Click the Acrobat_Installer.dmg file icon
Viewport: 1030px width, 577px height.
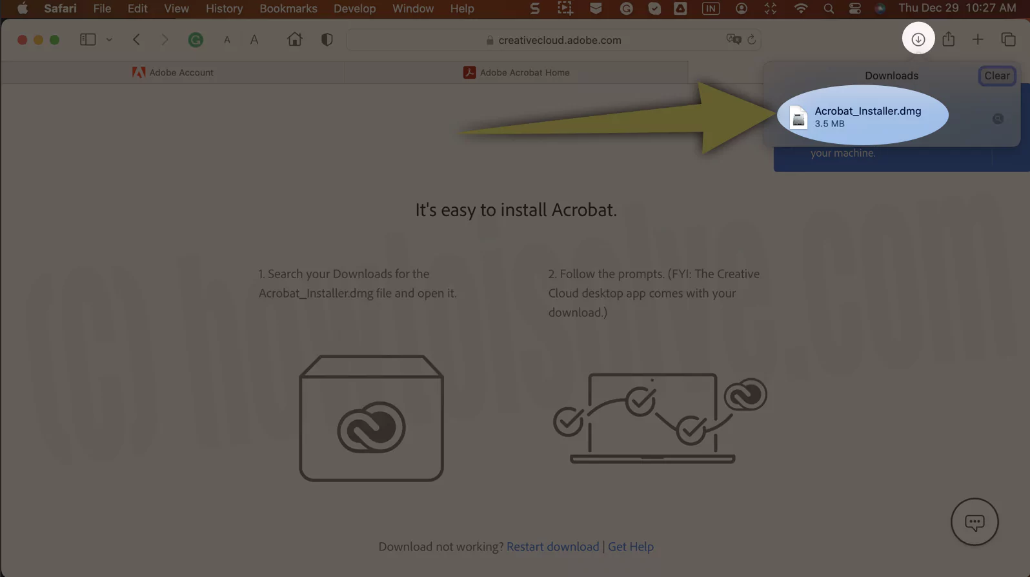pos(799,117)
